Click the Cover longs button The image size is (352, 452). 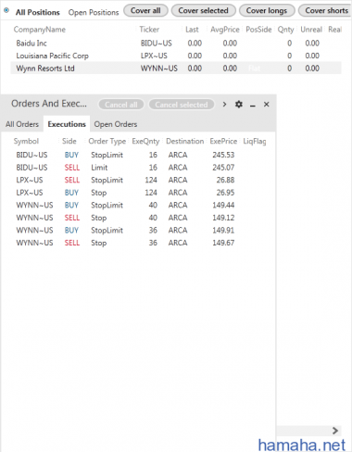click(267, 10)
